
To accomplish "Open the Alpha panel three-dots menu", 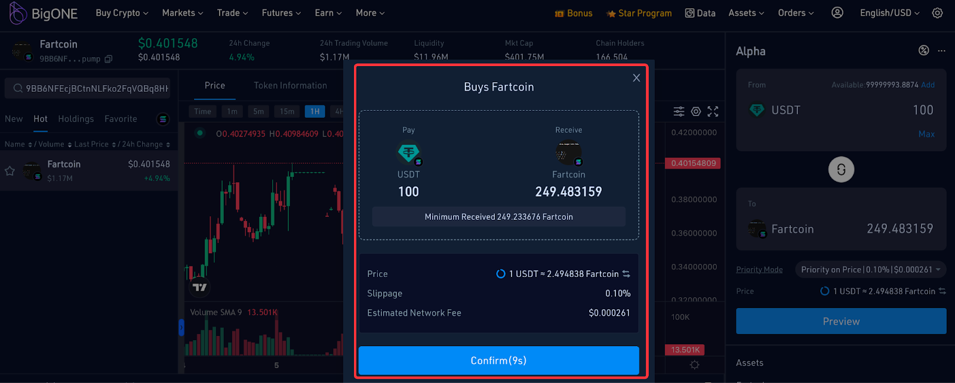I will (941, 51).
